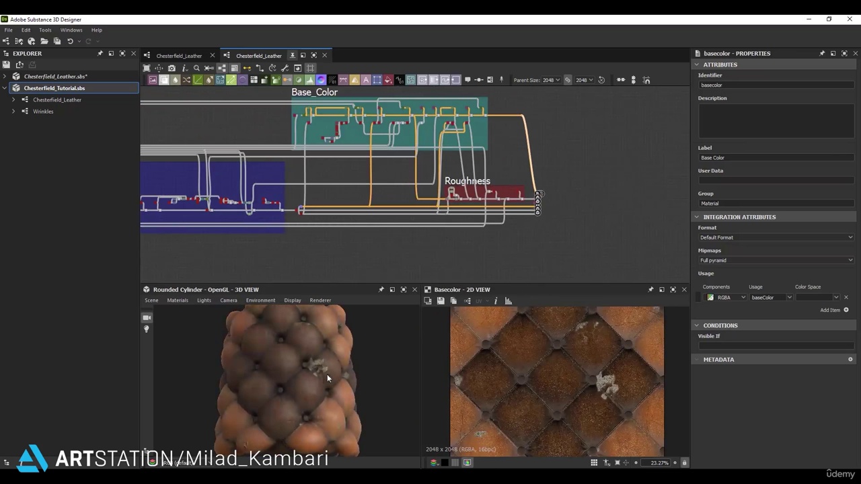Screen dimensions: 861x484
Task: Open the Materials menu in 3D view
Action: pyautogui.click(x=178, y=300)
